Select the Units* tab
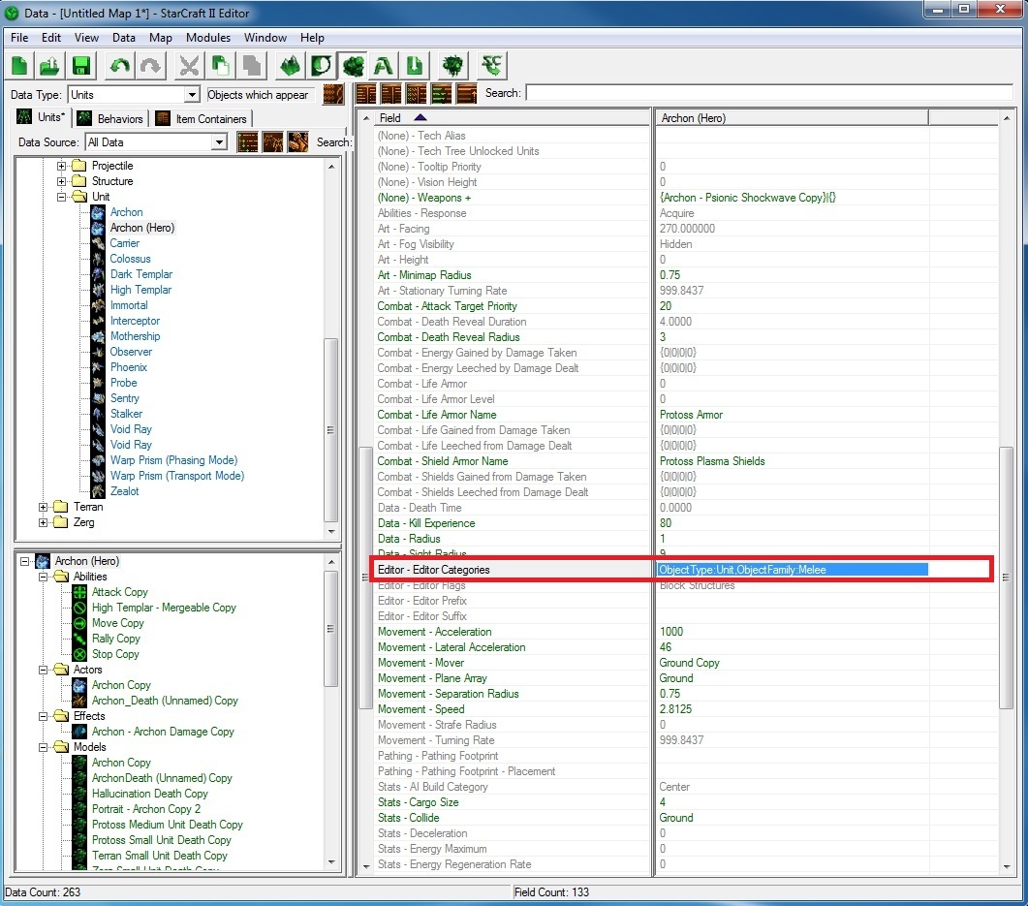This screenshot has width=1028, height=906. click(x=42, y=117)
